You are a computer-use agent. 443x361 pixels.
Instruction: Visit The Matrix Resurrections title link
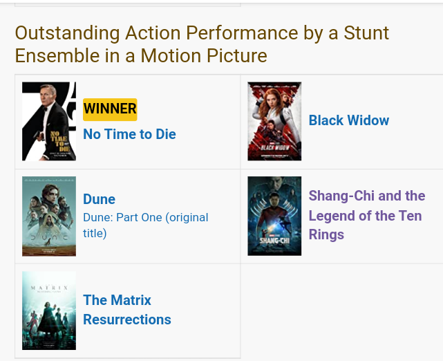coord(127,310)
